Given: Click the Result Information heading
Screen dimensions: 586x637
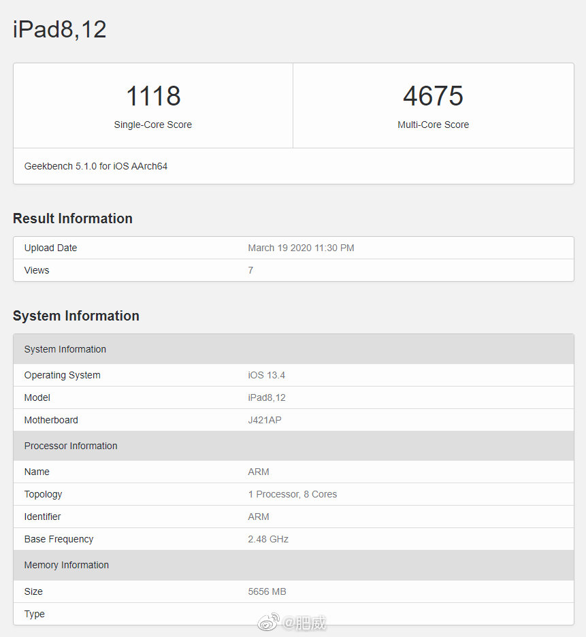Looking at the screenshot, I should (x=73, y=218).
